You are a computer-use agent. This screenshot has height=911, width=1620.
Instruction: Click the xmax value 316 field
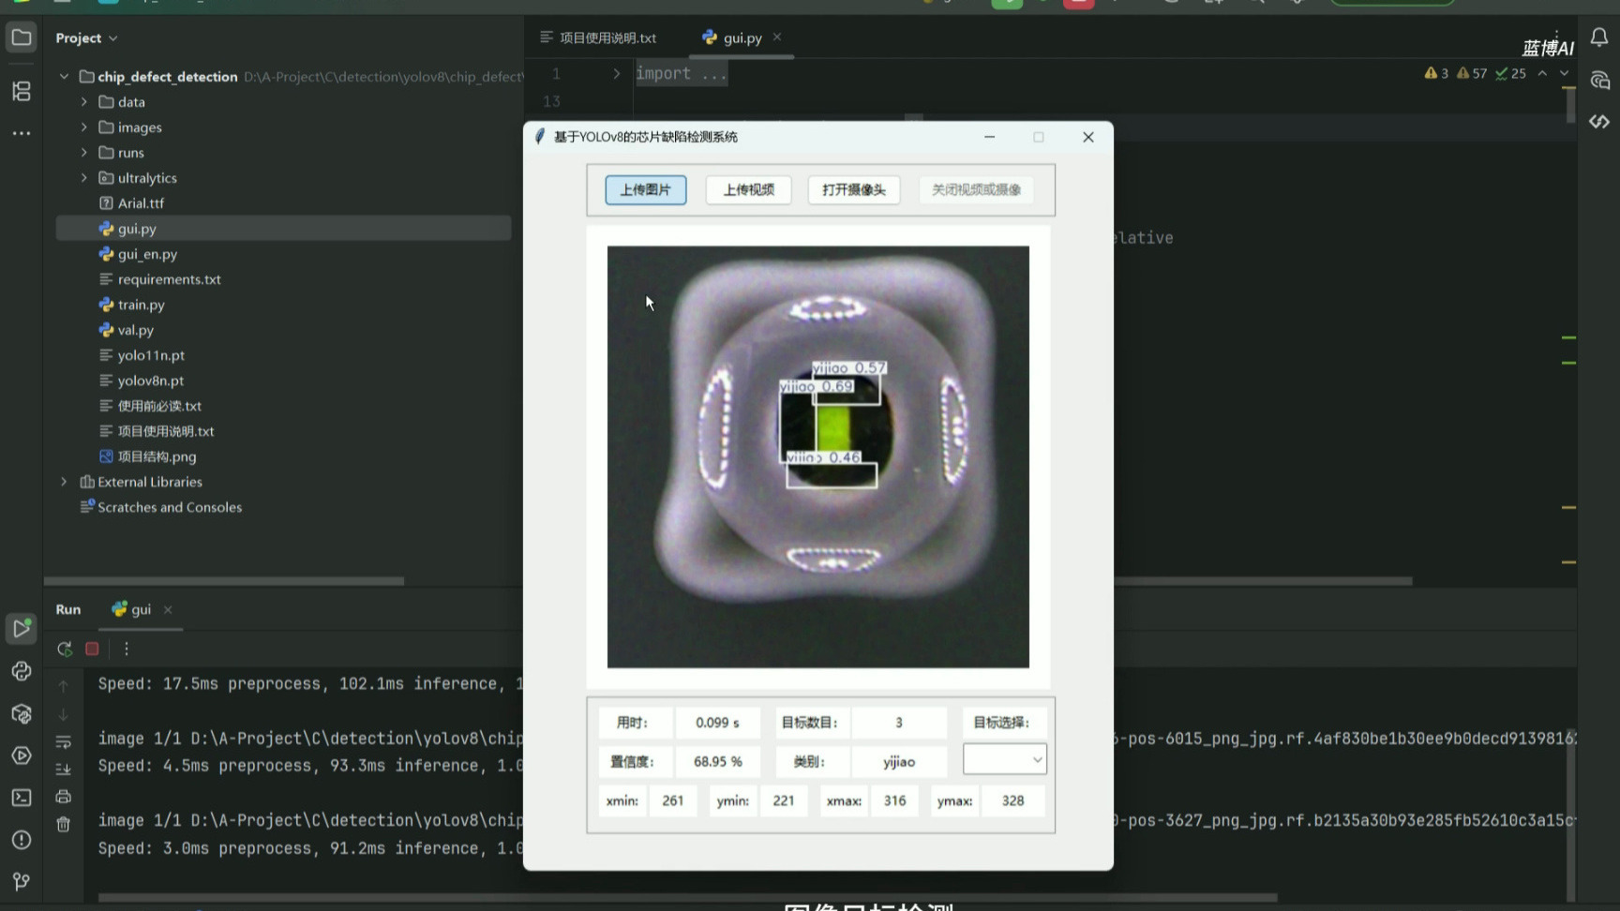click(x=895, y=800)
